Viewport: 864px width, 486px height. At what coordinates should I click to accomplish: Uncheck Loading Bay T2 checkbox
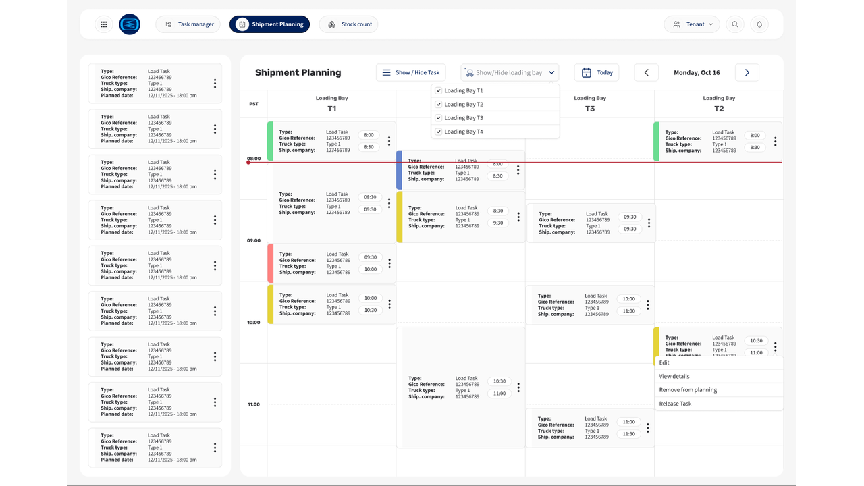(x=439, y=104)
